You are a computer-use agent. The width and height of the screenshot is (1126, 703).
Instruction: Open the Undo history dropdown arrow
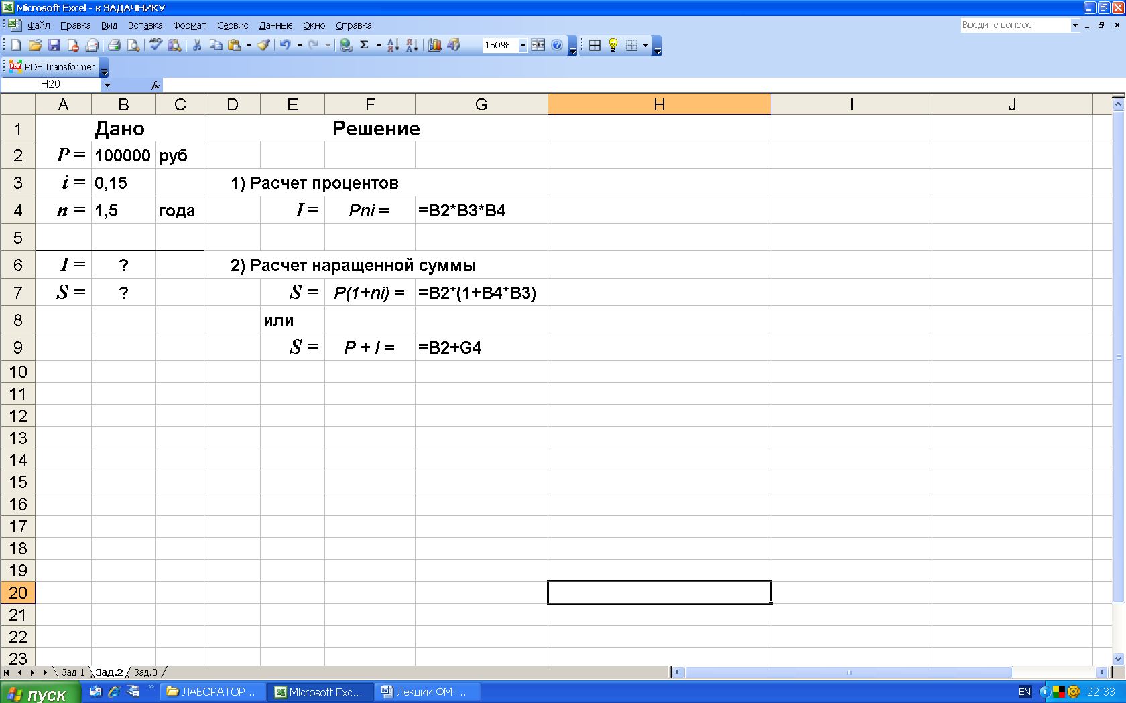tap(300, 45)
